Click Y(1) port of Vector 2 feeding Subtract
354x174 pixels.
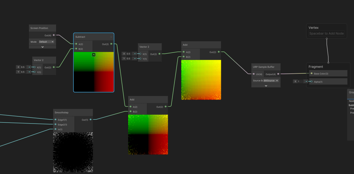[34, 72]
